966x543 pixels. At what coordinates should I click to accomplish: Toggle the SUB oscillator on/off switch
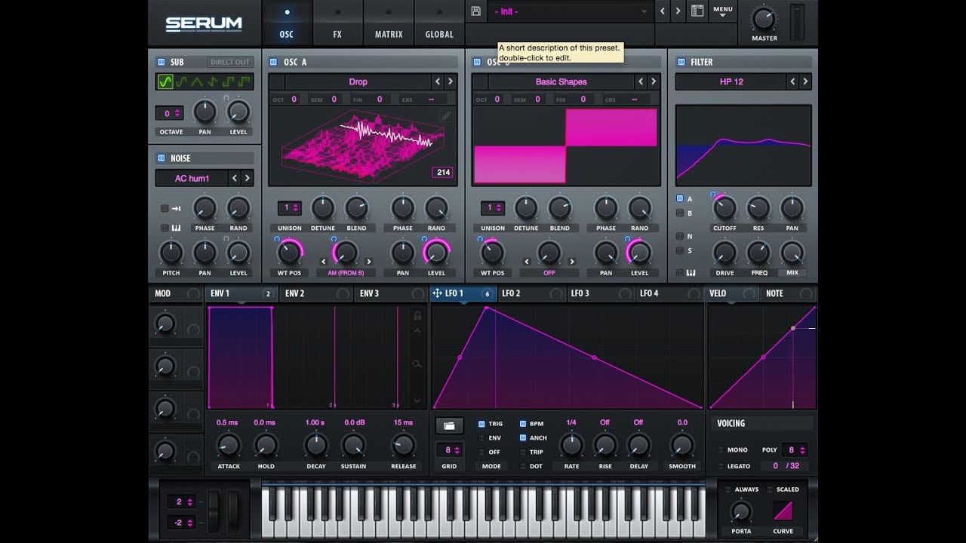point(161,62)
